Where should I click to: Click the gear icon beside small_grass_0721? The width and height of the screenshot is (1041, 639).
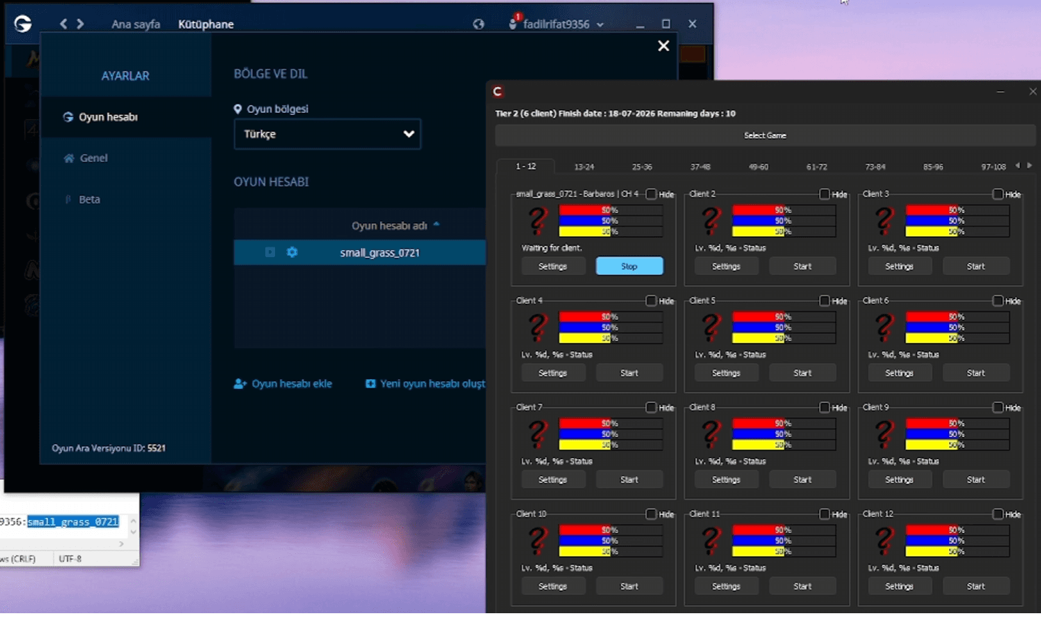[292, 252]
